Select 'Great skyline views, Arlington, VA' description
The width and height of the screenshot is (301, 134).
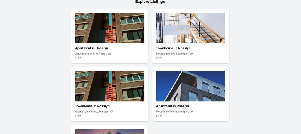click(94, 112)
